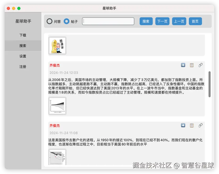This screenshot has width=219, height=174.
Task: Open the 下载 section in the sidebar
Action: pos(23,35)
